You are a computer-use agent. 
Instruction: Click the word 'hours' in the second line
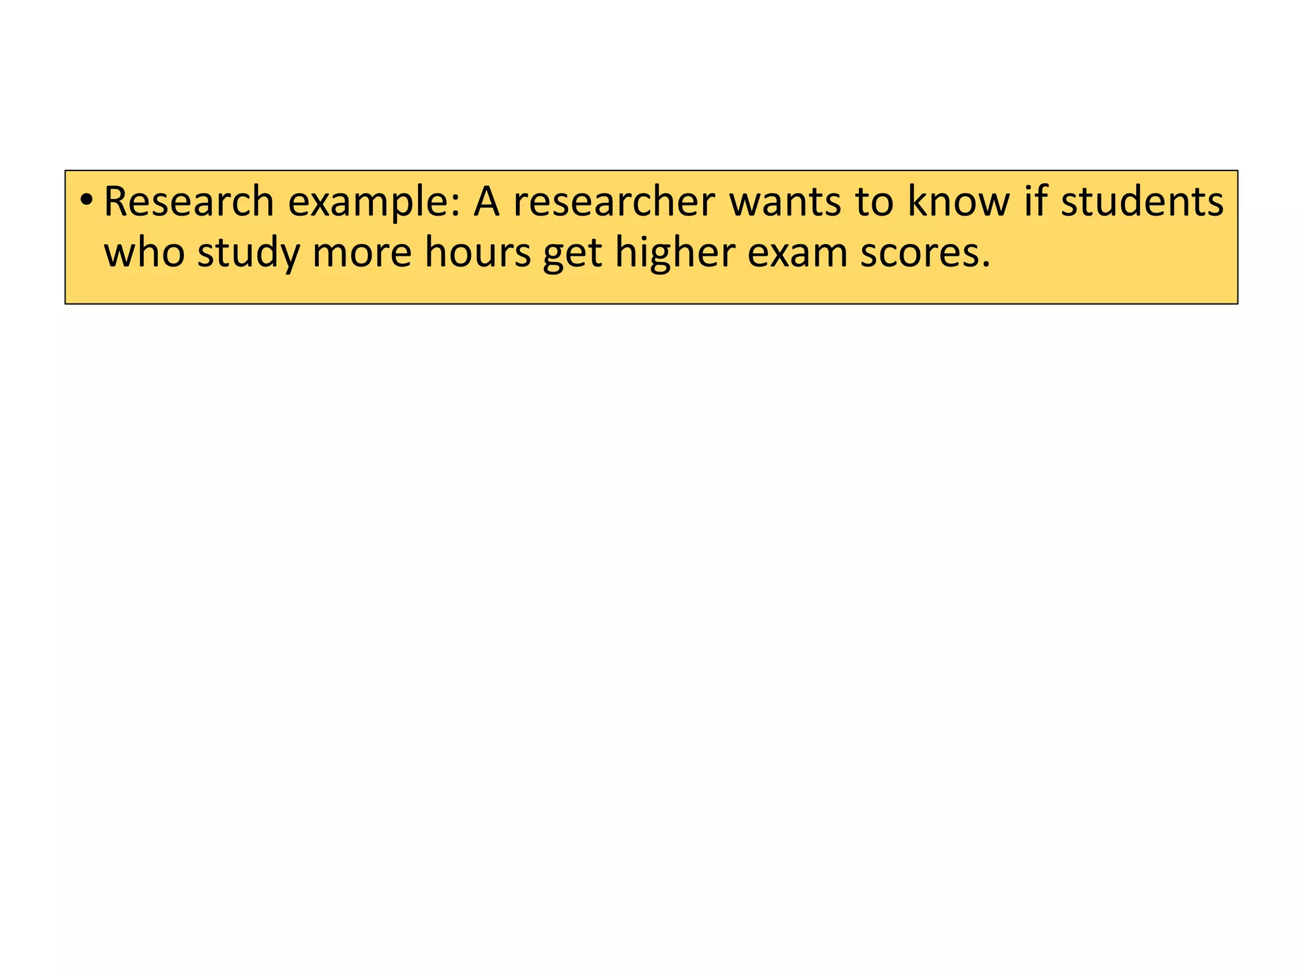[x=478, y=253]
